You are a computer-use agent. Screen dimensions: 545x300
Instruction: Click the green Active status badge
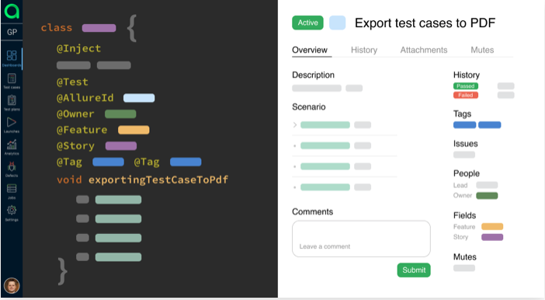coord(307,23)
